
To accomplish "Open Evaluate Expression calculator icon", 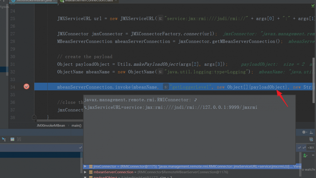I will [x=12, y=139].
